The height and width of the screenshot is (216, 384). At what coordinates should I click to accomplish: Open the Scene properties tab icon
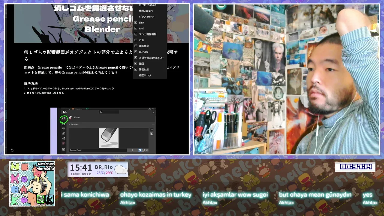pyautogui.click(x=64, y=138)
